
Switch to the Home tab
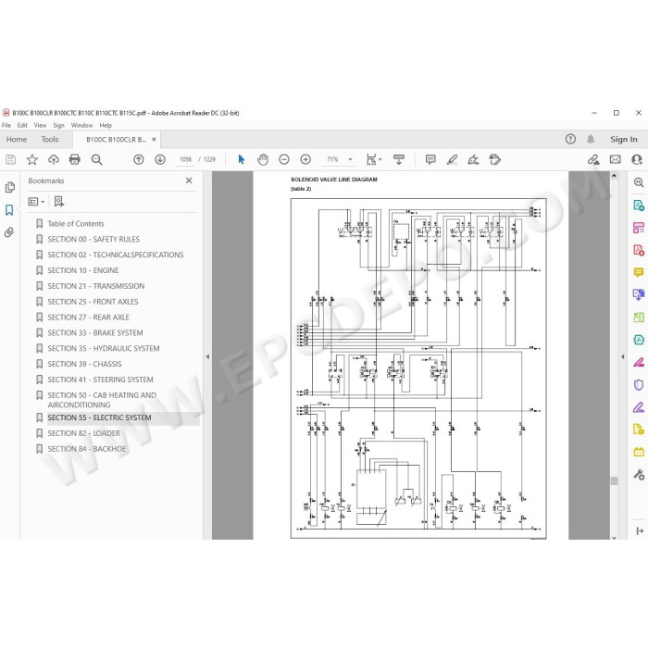pos(17,139)
